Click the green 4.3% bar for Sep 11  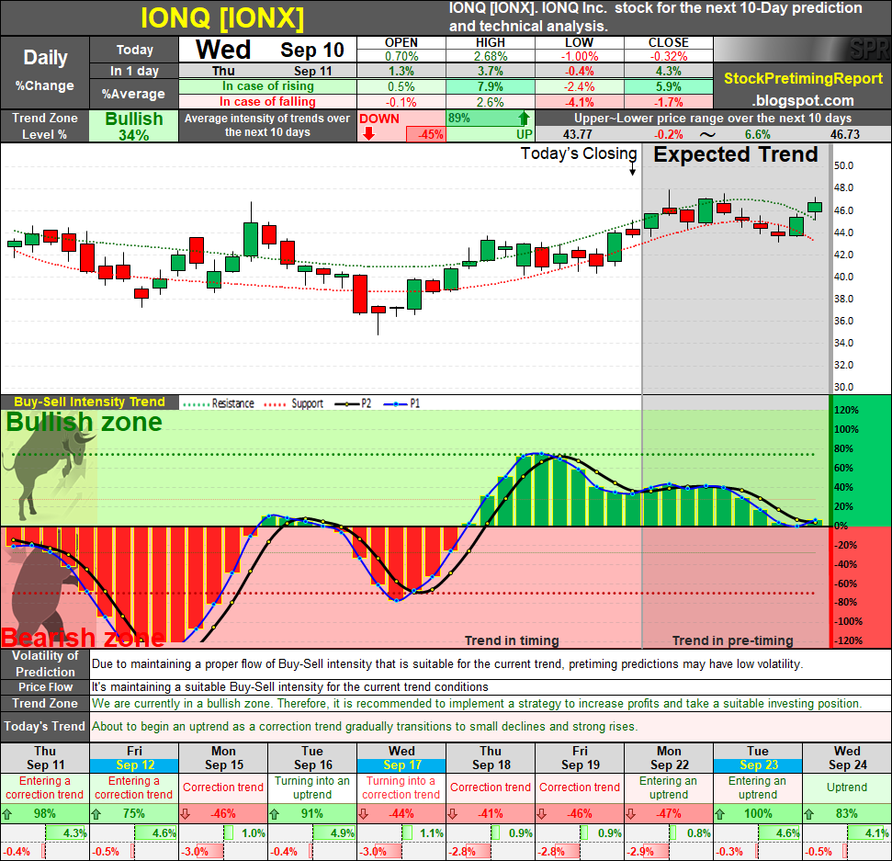click(x=66, y=833)
